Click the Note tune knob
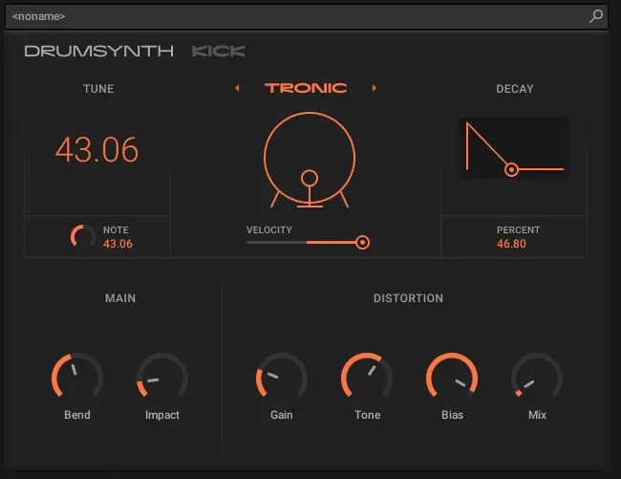The image size is (621, 479). [83, 236]
